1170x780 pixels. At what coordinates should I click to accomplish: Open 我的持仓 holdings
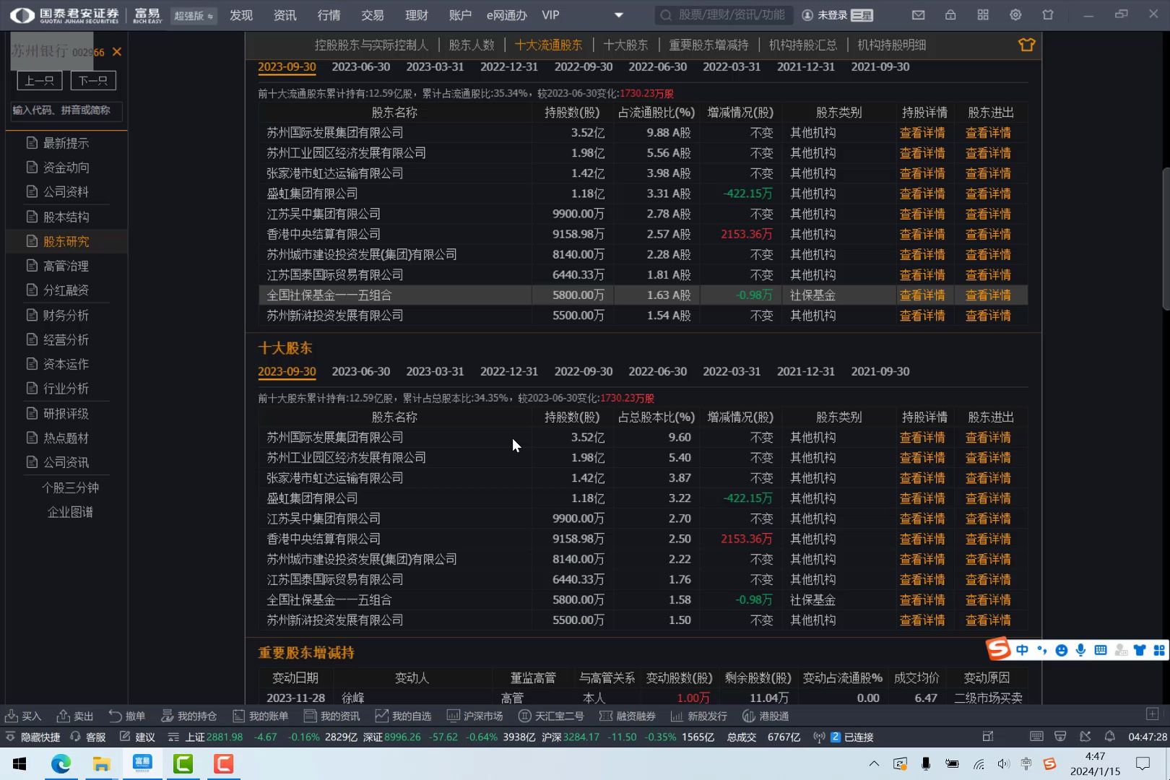(x=188, y=716)
